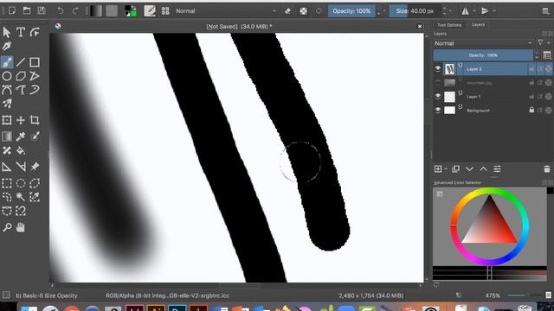554x311 pixels.
Task: Hide Layer 2 visibility eye
Action: [x=438, y=69]
